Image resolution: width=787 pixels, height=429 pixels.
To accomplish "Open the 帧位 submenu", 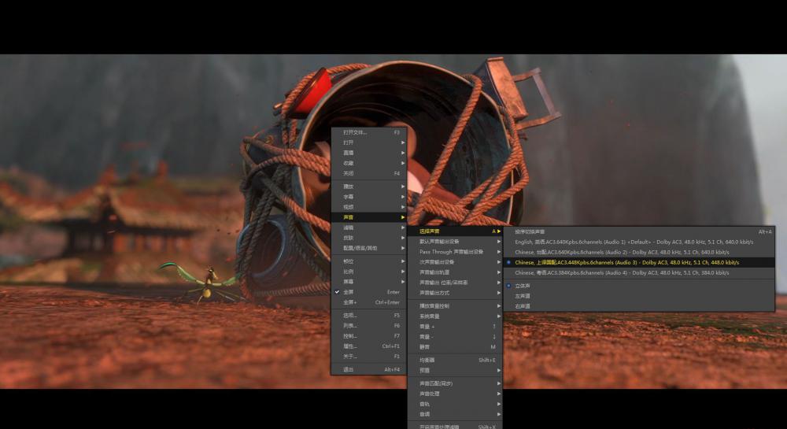I will 369,261.
